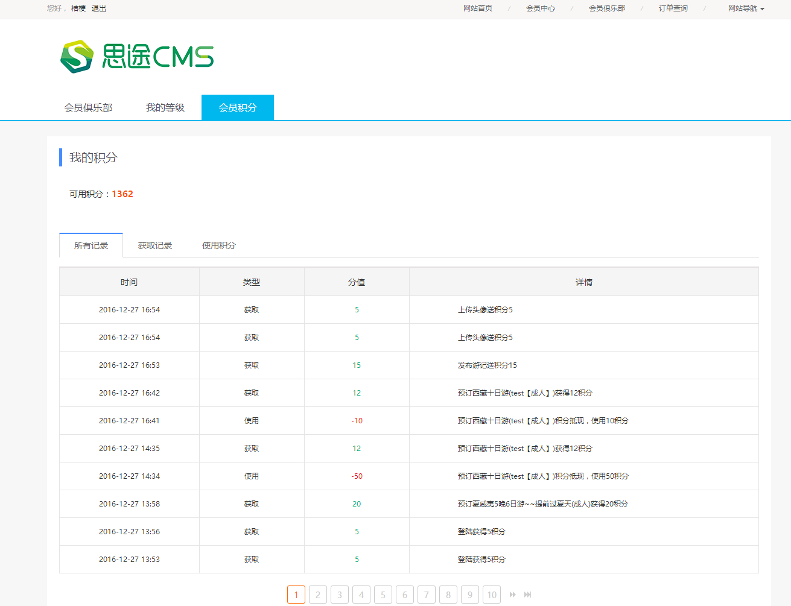Go to page 2 of records
This screenshot has height=606, width=791.
click(318, 595)
